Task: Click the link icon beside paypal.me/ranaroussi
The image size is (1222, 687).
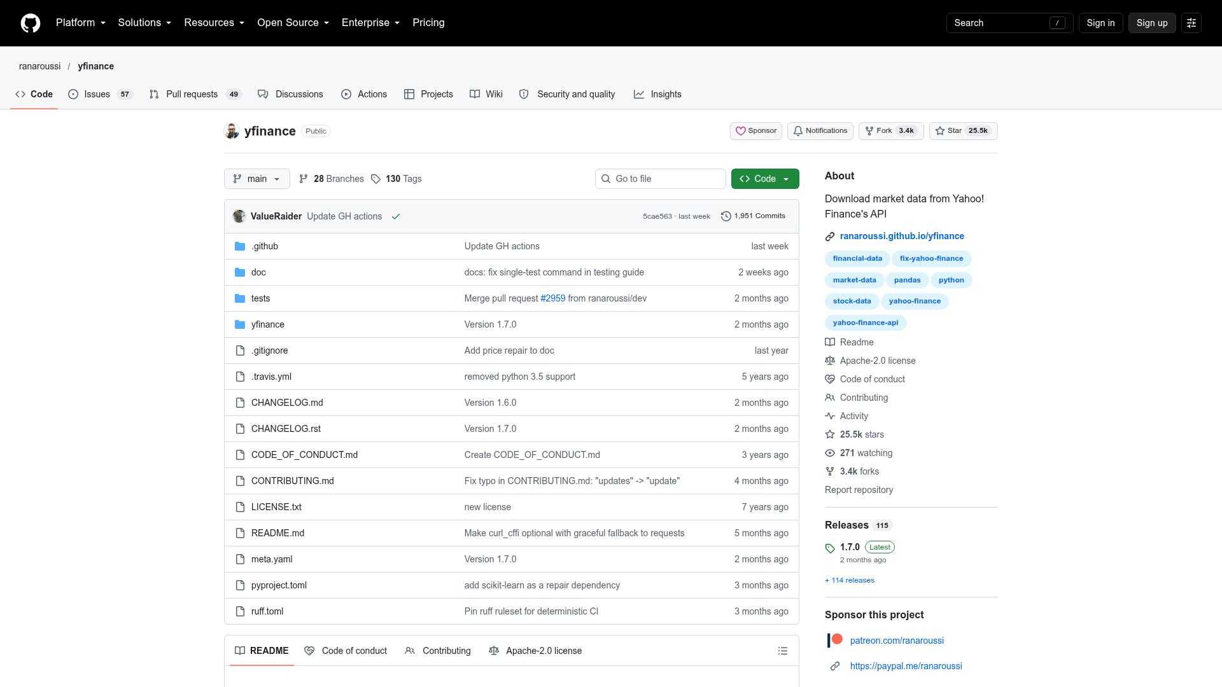Action: [x=835, y=666]
